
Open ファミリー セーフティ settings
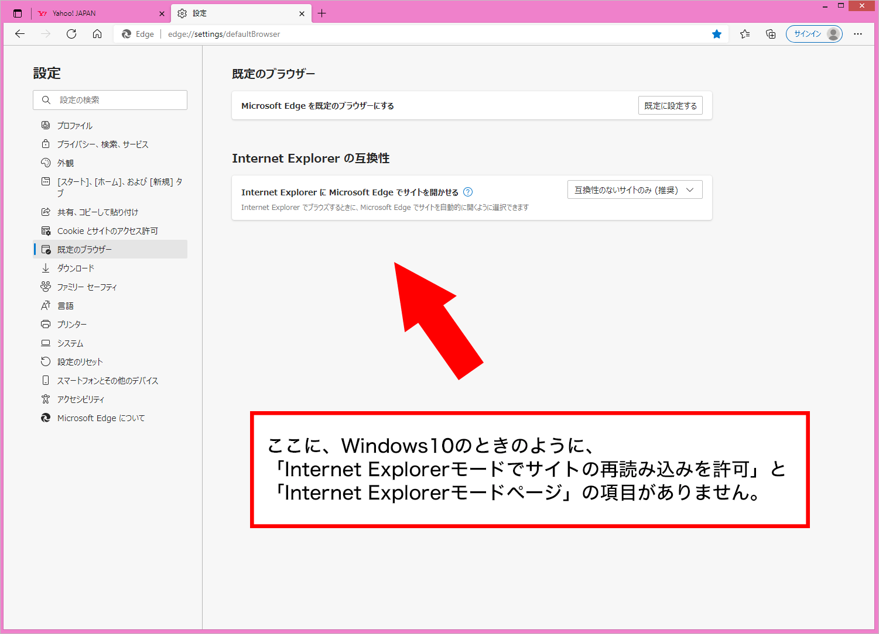[x=111, y=287]
